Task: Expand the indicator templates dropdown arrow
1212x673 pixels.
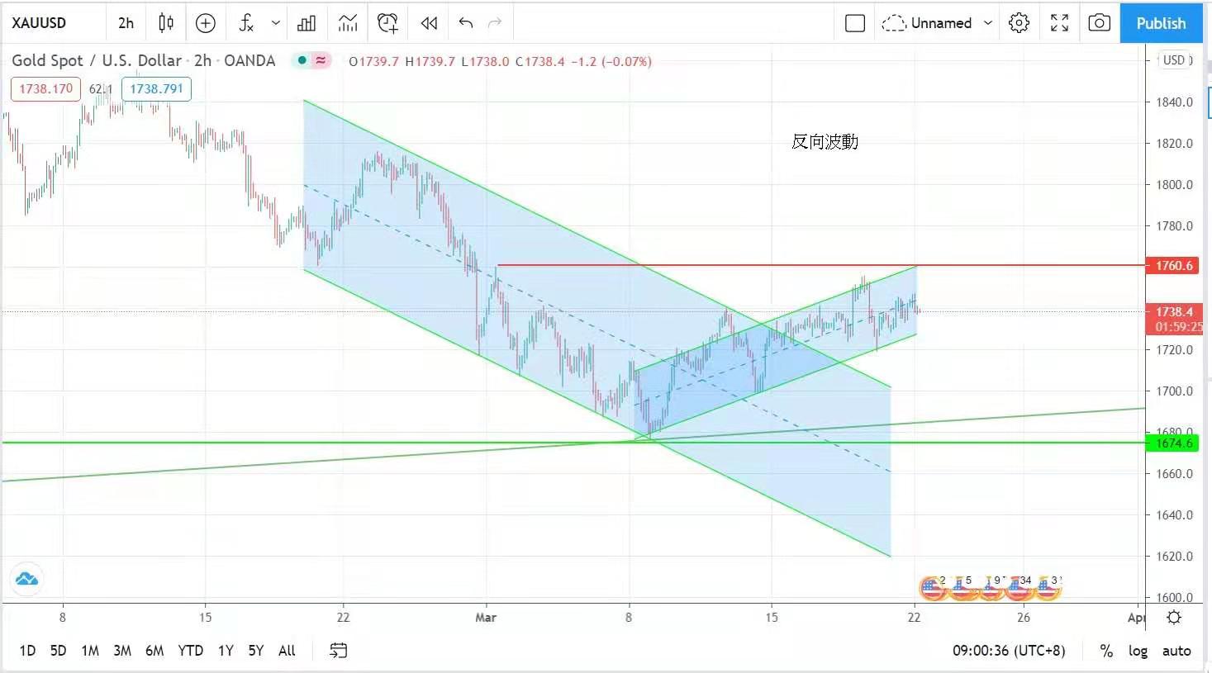Action: (x=276, y=23)
